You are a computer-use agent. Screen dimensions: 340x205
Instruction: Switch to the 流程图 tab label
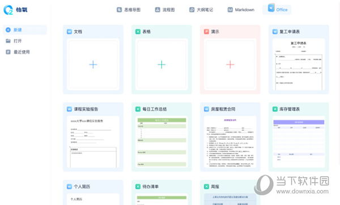click(x=168, y=10)
